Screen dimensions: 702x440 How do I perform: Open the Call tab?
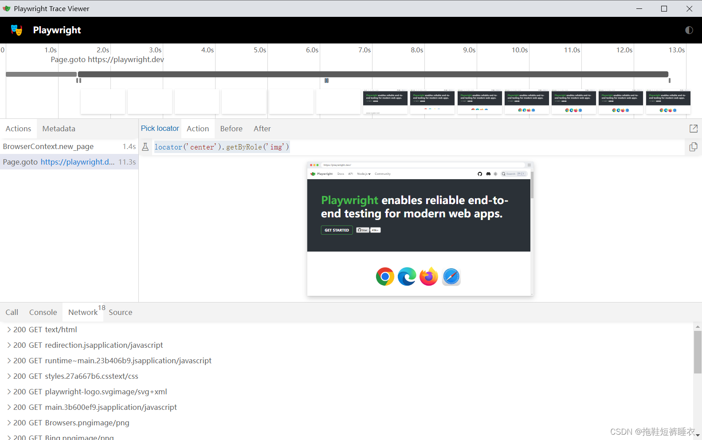pos(12,312)
